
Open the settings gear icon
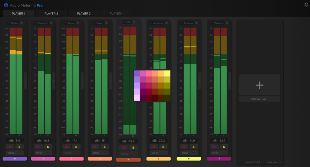coord(306,5)
